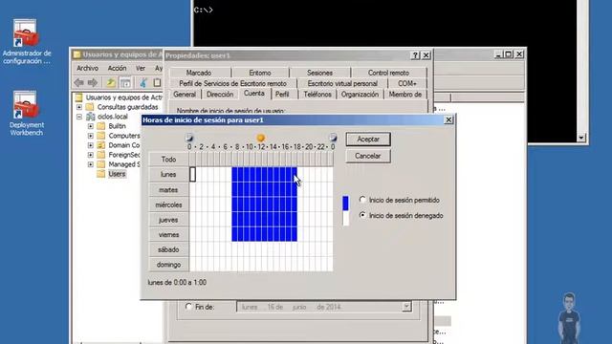The image size is (612, 344).
Task: Click the noon sun icon
Action: tap(261, 138)
